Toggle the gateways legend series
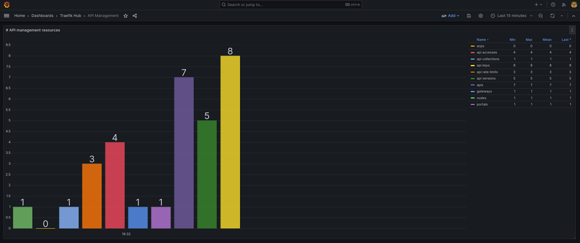Viewport: 580px width, 243px height. [484, 92]
